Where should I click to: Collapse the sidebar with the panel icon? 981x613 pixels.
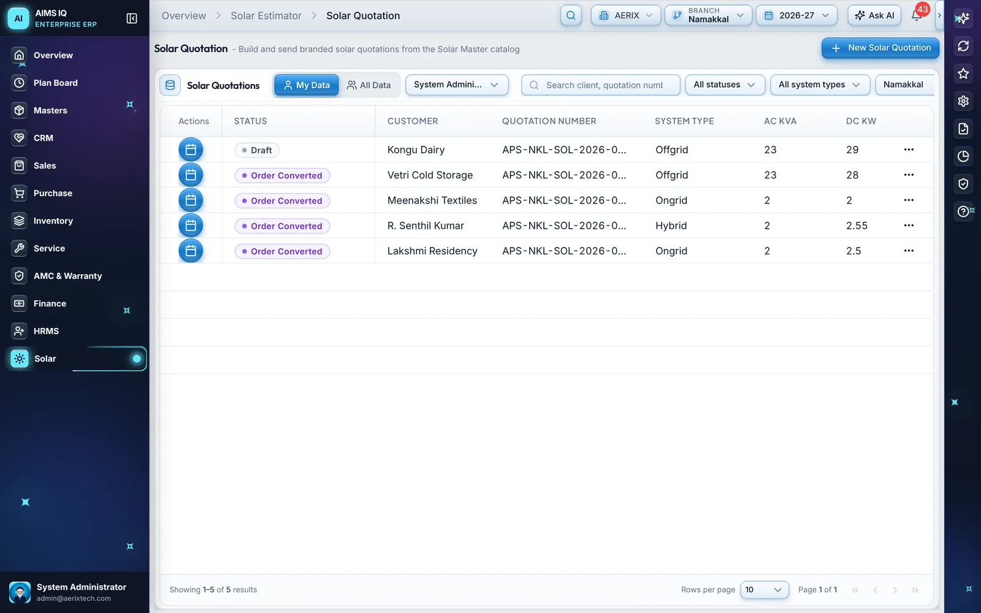(x=131, y=18)
